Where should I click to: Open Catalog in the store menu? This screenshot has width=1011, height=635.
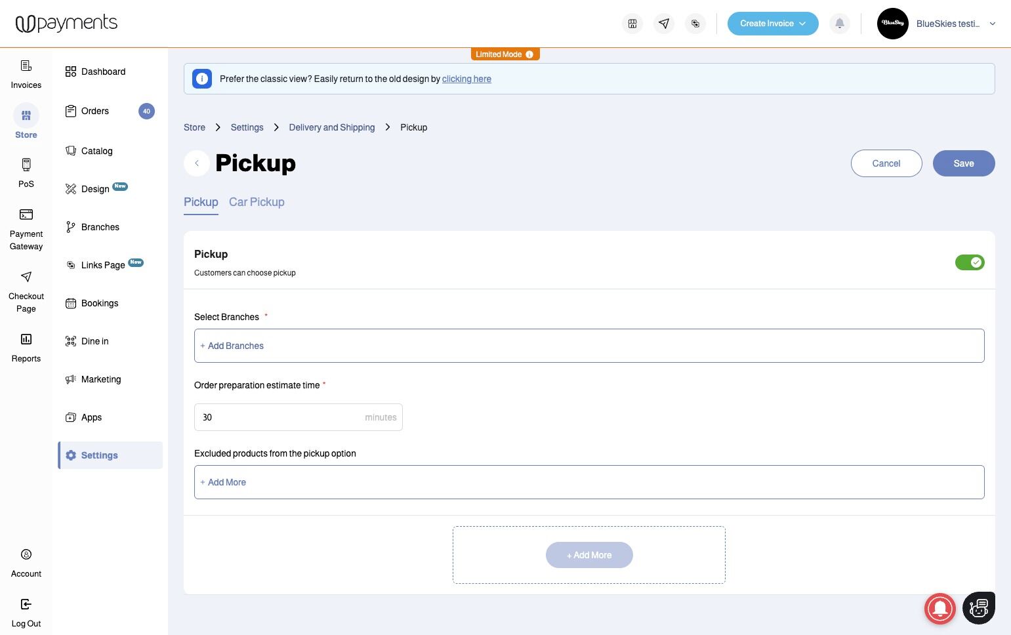click(x=96, y=151)
